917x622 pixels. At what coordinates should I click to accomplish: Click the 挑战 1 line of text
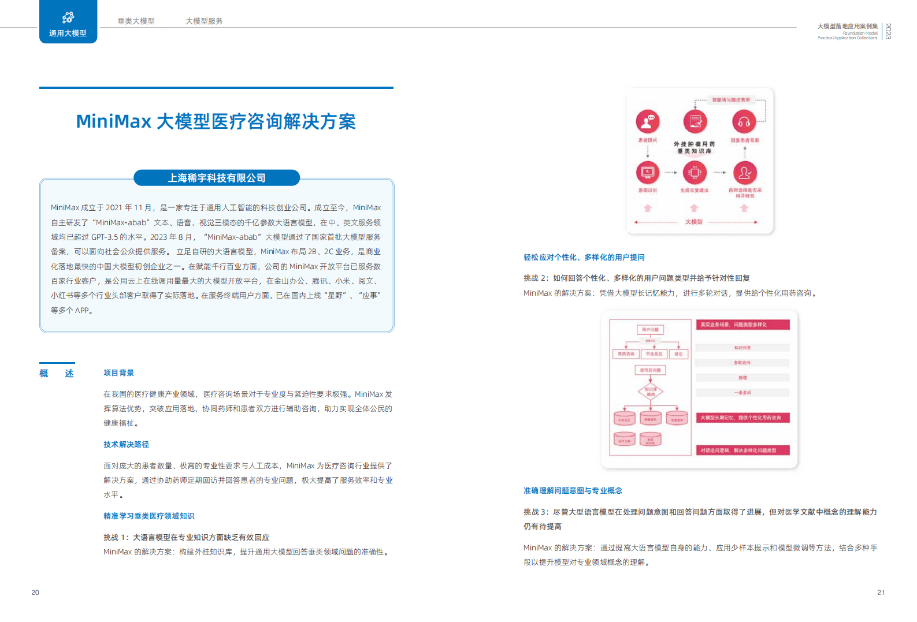[186, 538]
